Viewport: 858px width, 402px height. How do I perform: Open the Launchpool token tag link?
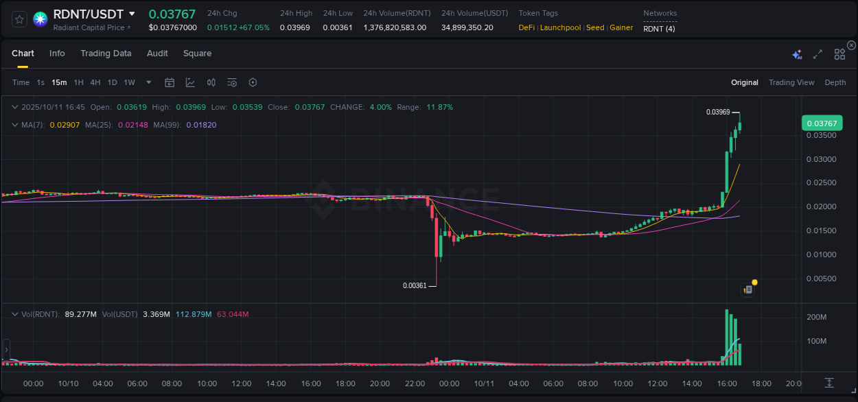pyautogui.click(x=560, y=28)
